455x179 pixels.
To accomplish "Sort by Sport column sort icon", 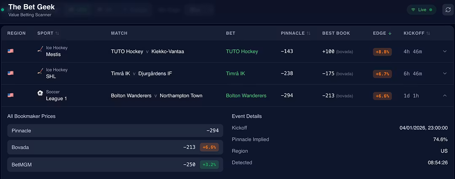I will click(x=57, y=33).
